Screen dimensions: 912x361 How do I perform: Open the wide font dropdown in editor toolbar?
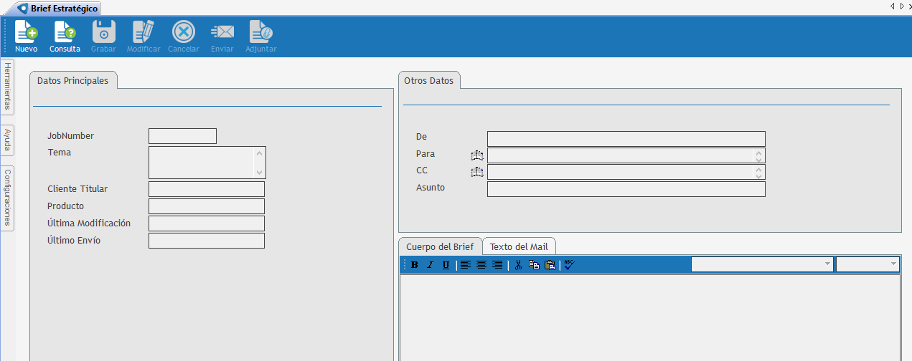[762, 264]
